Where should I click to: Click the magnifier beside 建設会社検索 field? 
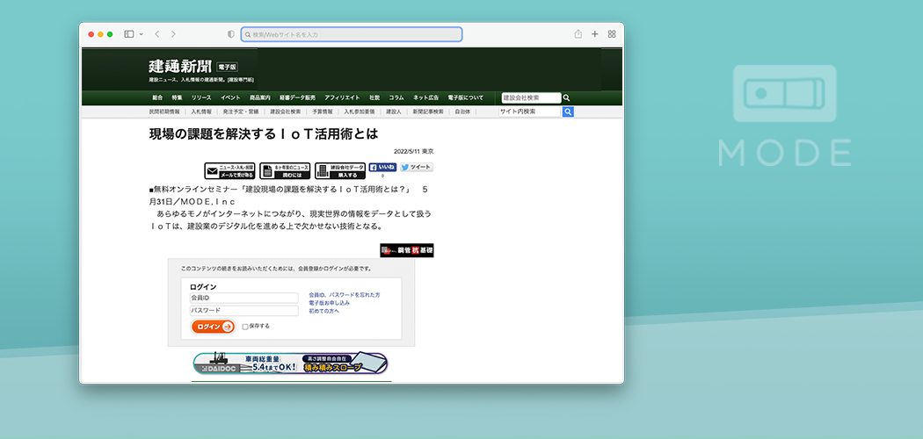coord(567,98)
